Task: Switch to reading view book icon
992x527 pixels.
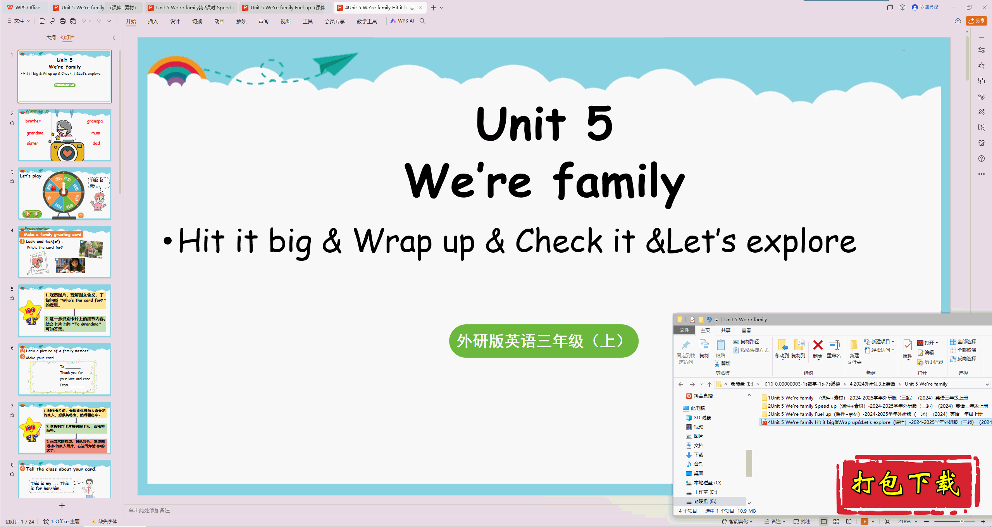Action: 849,522
